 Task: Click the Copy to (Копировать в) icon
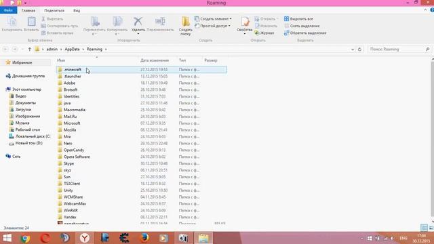tap(117, 22)
